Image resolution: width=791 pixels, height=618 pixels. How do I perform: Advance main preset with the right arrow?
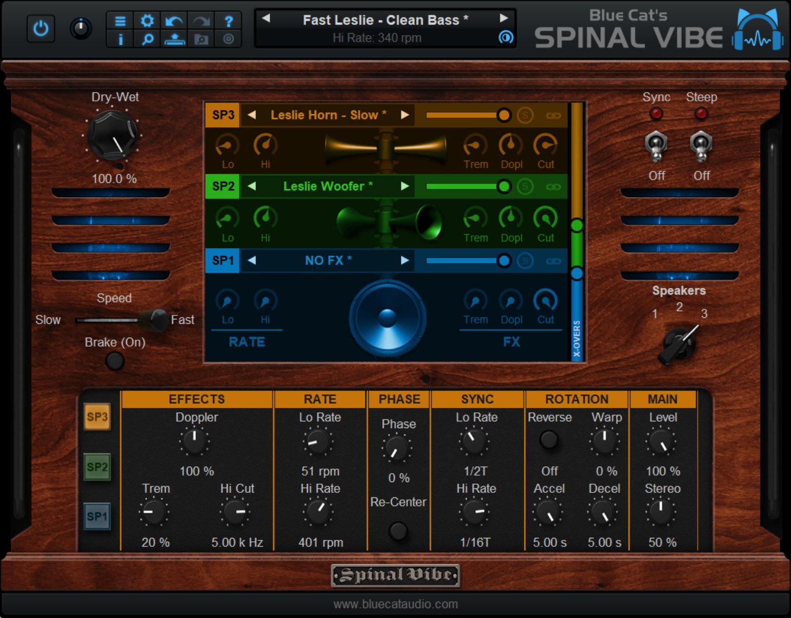click(x=503, y=19)
